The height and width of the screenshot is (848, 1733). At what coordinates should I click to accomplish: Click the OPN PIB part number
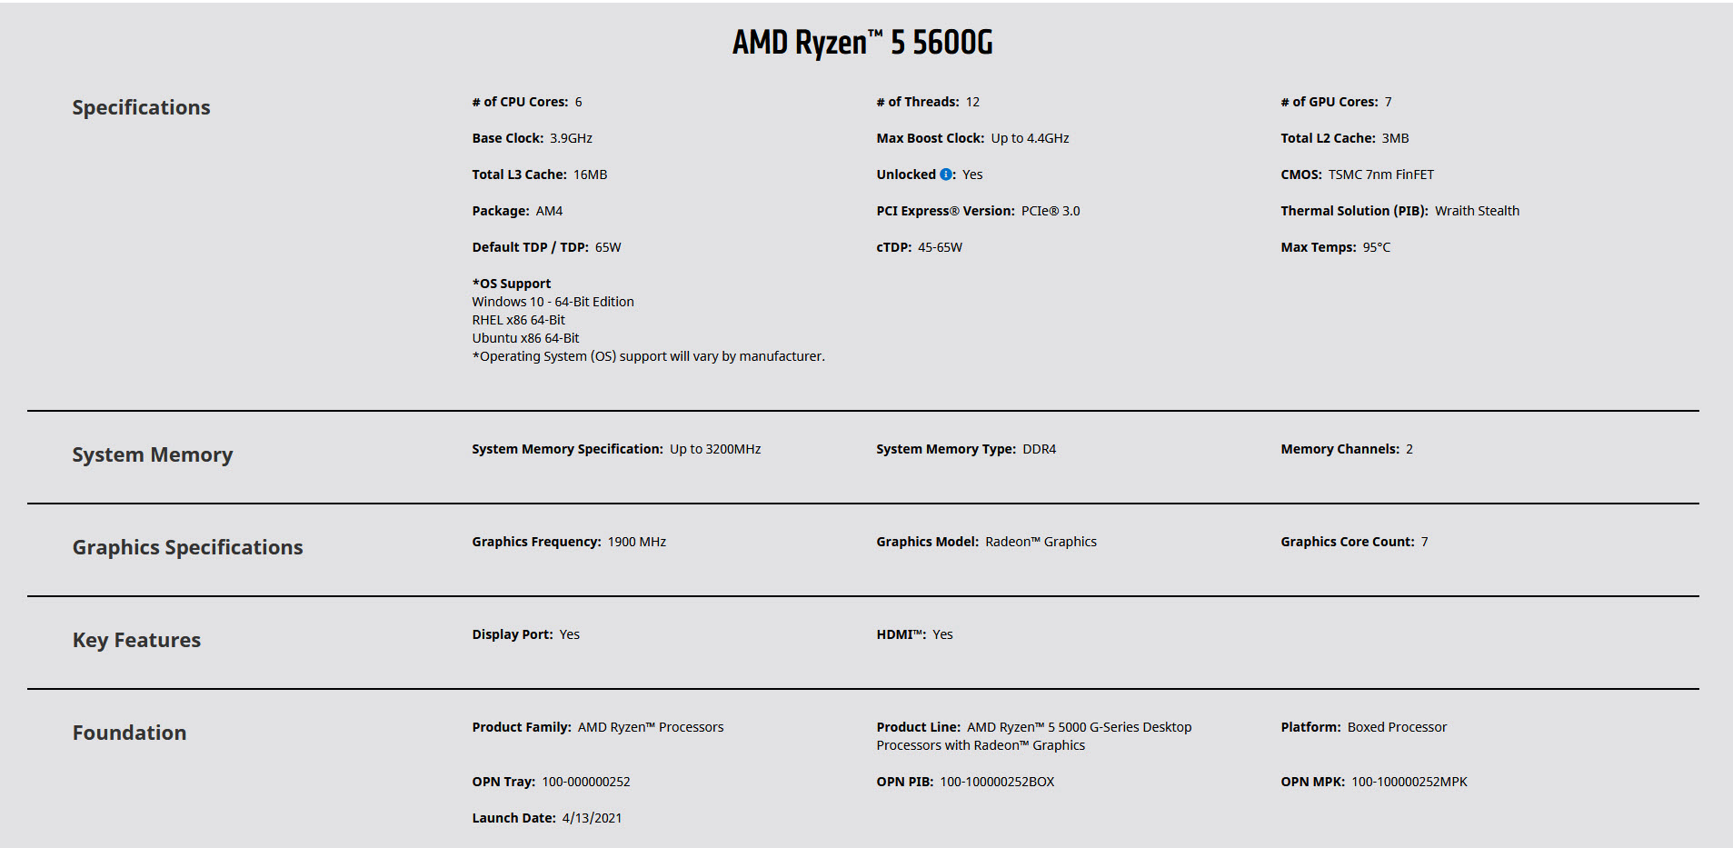[x=997, y=782]
